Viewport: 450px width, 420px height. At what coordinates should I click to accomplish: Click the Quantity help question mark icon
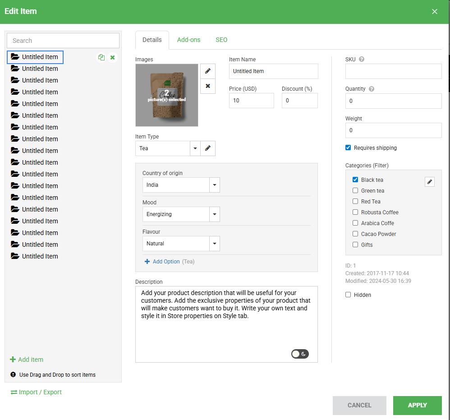[x=372, y=89]
